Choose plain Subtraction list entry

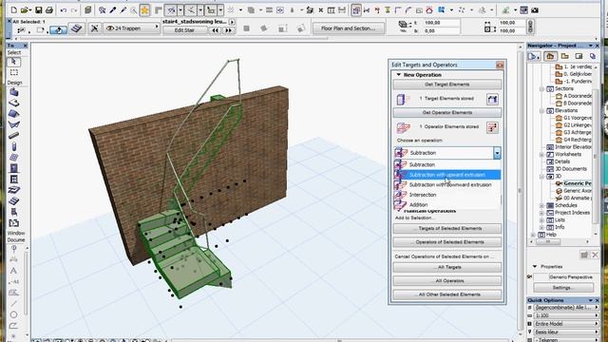tap(447, 164)
